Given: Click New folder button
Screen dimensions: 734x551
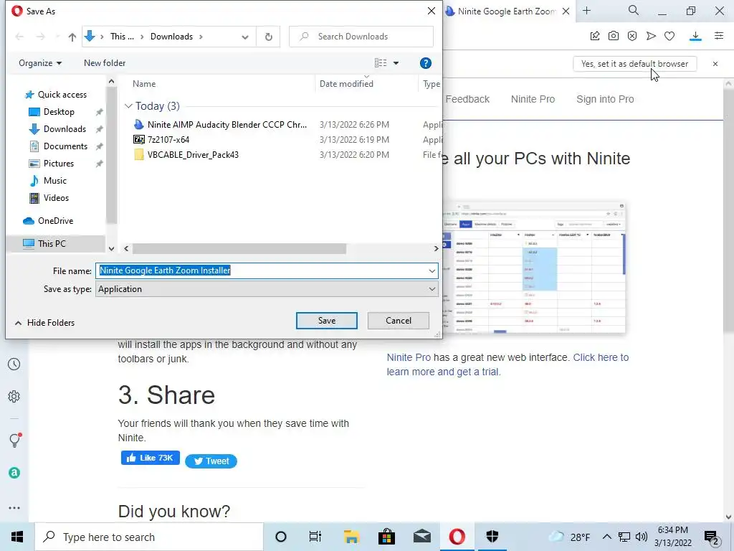Looking at the screenshot, I should coord(105,63).
